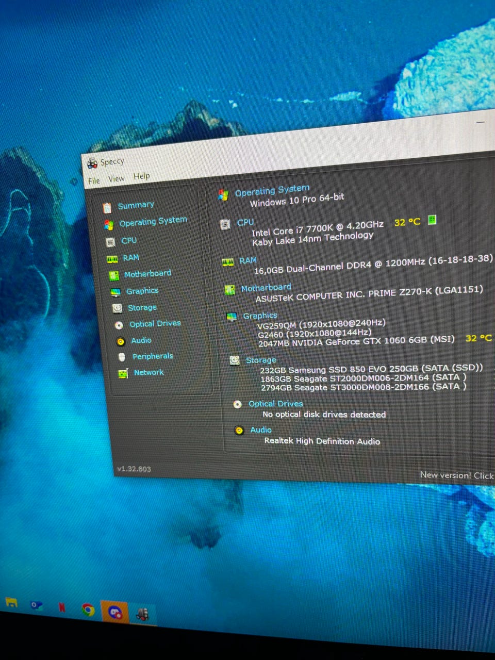
Task: Click the ASUSTeK PRIME Z270-K line
Action: click(369, 294)
